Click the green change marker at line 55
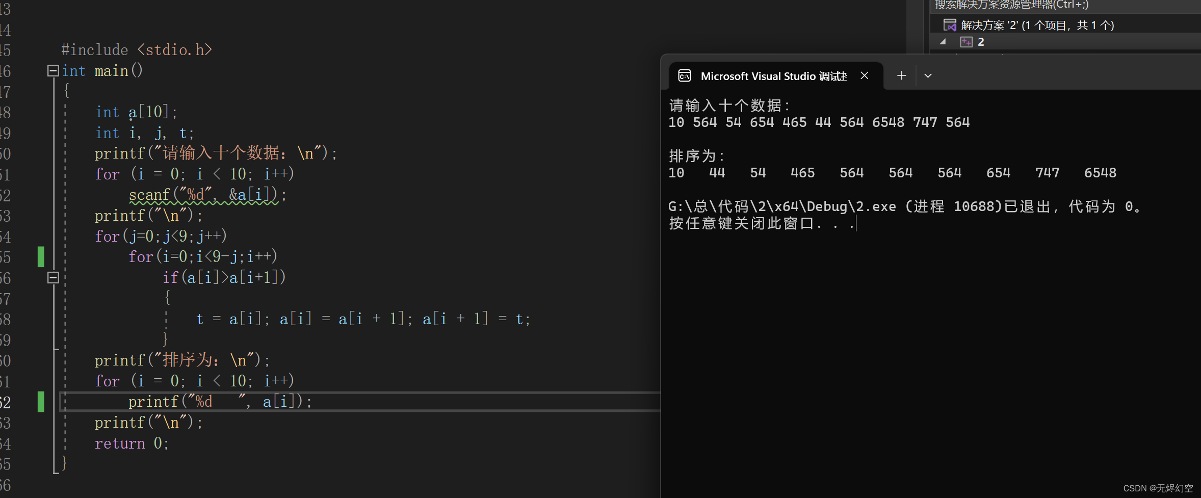 tap(41, 256)
